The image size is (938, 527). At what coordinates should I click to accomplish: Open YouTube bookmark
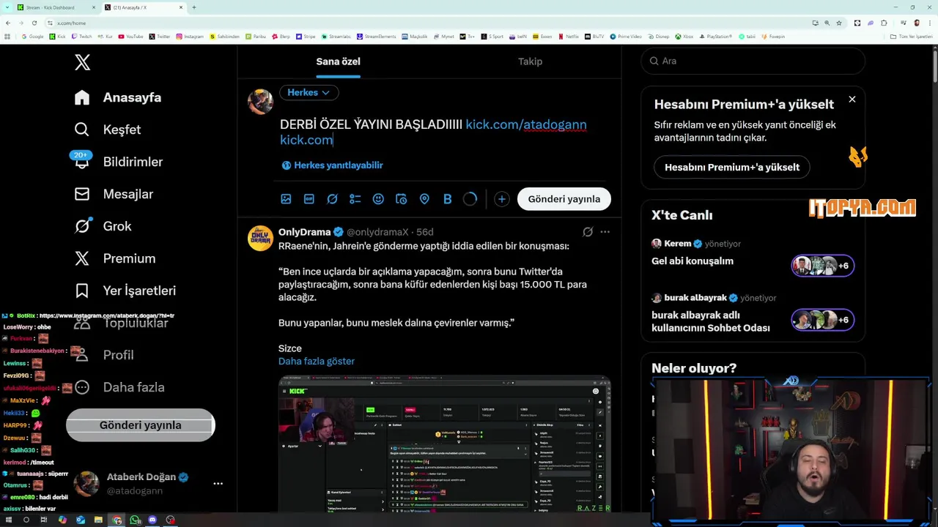(130, 37)
